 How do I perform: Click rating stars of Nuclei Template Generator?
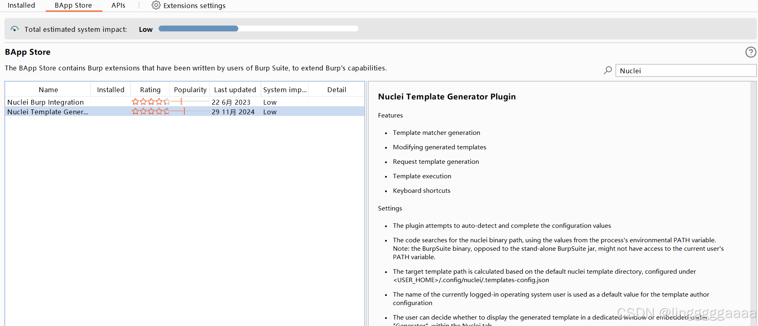coord(151,111)
